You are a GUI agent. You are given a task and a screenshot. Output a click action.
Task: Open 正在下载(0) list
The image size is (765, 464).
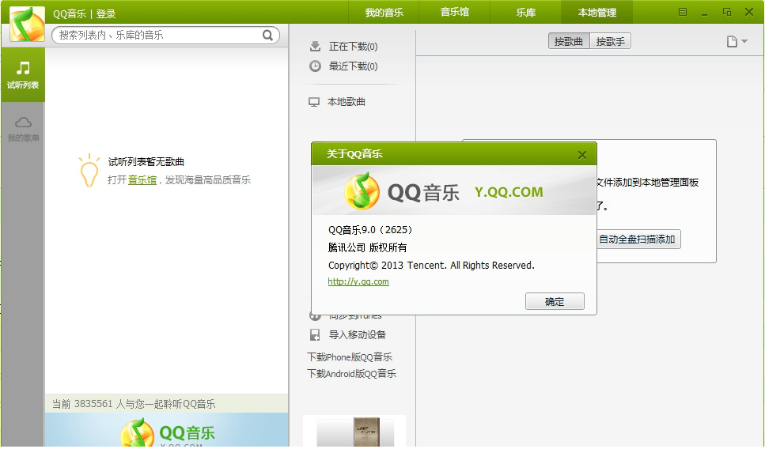(353, 47)
